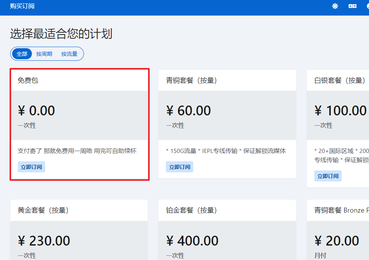The image size is (369, 260).
Task: Toggle the sun theme icon in header
Action: (x=335, y=6)
